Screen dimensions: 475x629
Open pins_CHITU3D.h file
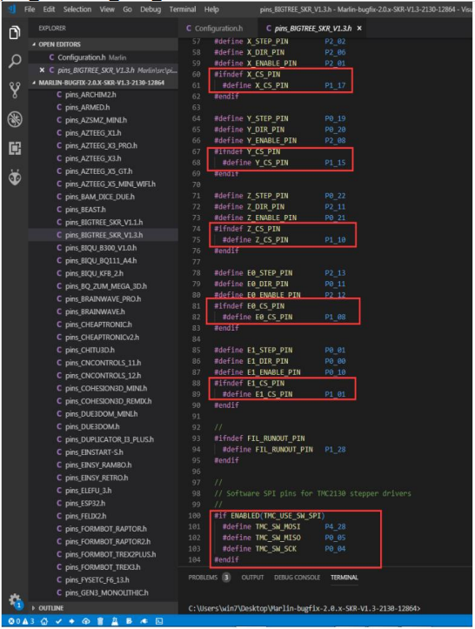coord(104,350)
